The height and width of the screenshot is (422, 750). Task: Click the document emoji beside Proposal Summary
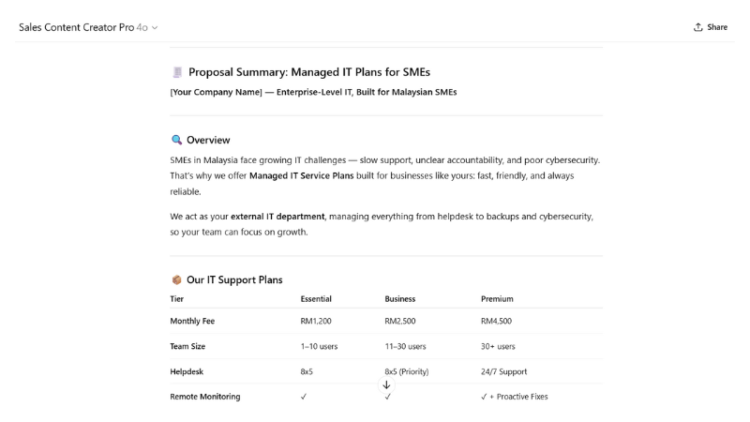pos(177,72)
